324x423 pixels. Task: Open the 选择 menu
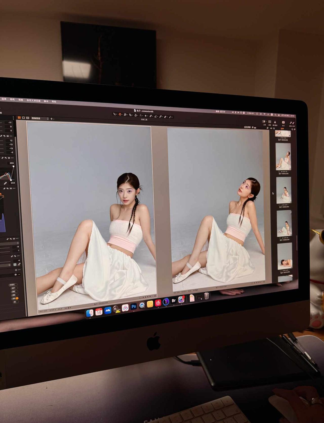tap(4, 99)
